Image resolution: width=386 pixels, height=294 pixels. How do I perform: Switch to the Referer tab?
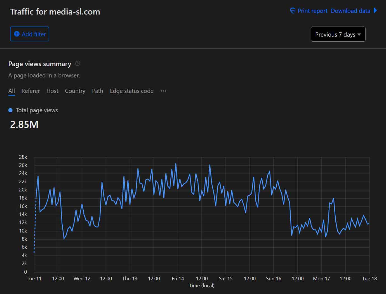[30, 91]
